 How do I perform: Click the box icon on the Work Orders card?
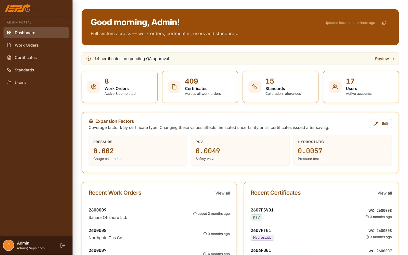point(94,87)
